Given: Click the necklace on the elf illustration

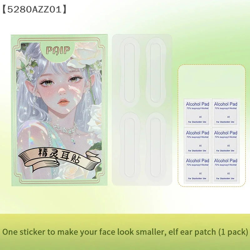Looking at the screenshot, I should pyautogui.click(x=67, y=131).
